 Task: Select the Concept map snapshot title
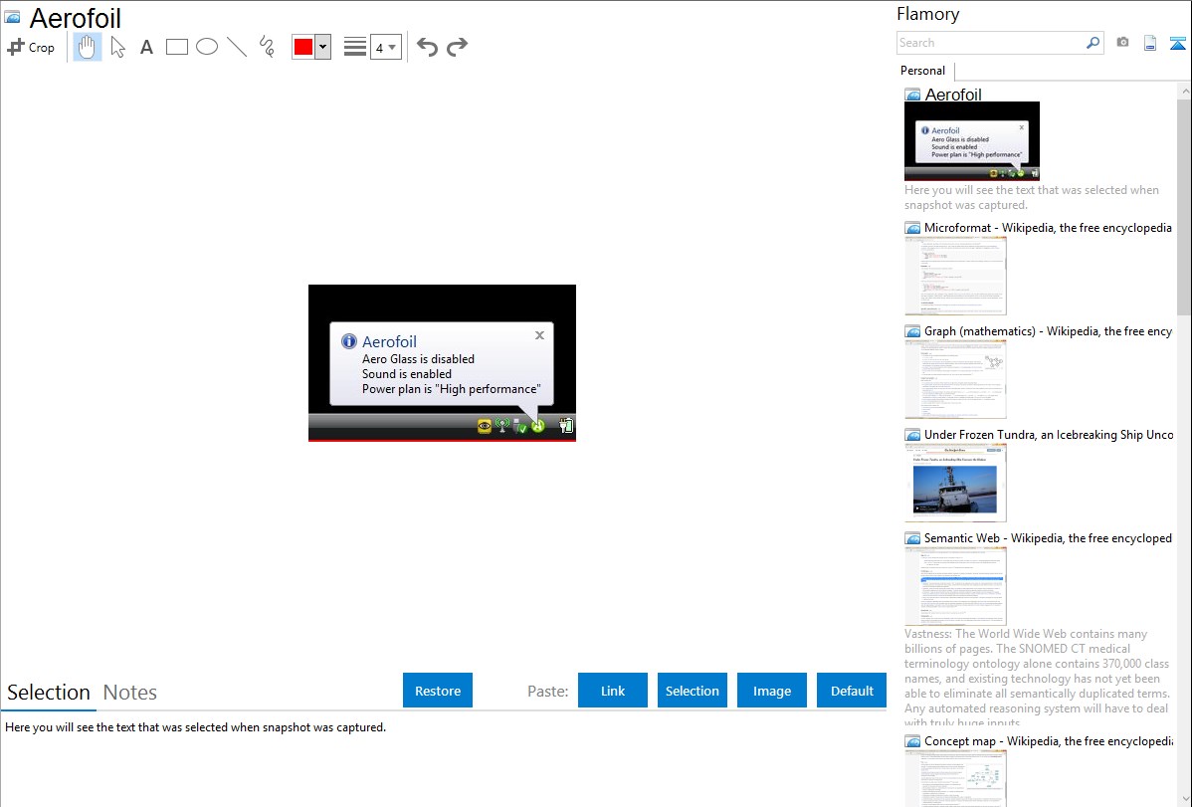1049,740
